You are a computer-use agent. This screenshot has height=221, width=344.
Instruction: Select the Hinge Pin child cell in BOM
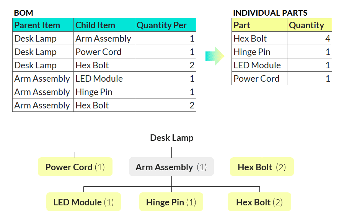(104, 92)
